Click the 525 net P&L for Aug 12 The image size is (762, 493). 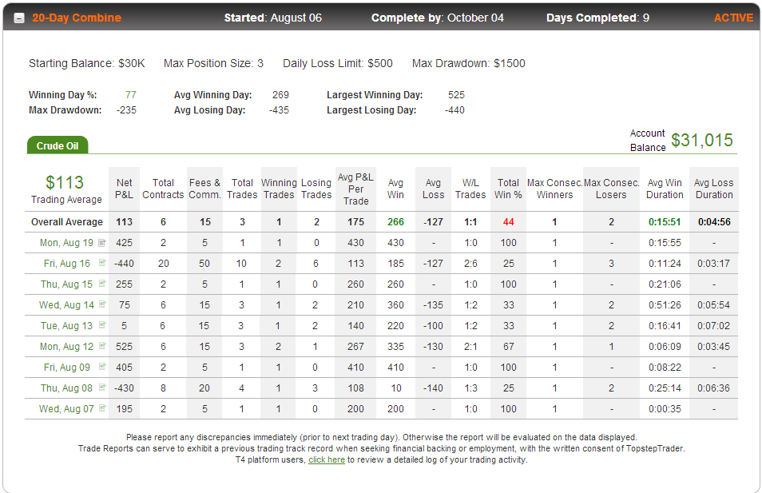[x=124, y=347]
